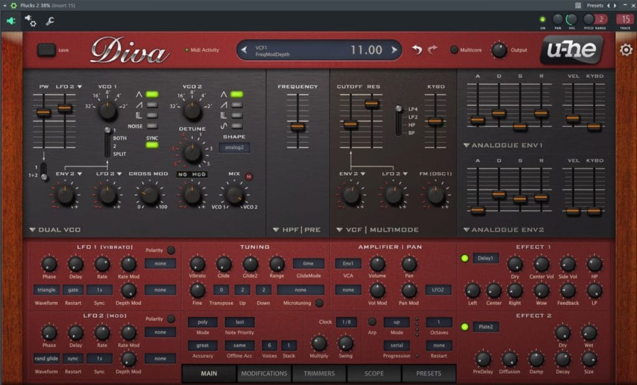Open the Trimmers tab
637x385 pixels.
pos(318,373)
